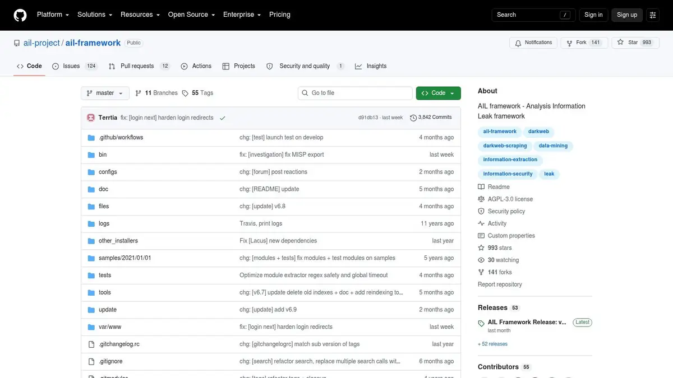Open the Enterprise dropdown menu
Screen dimensions: 673x378
click(242, 15)
